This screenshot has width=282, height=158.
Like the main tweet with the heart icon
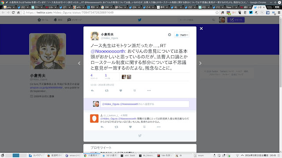pos(121,90)
